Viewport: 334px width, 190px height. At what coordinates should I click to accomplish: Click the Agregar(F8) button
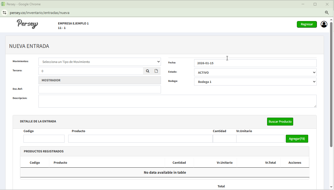[297, 139]
